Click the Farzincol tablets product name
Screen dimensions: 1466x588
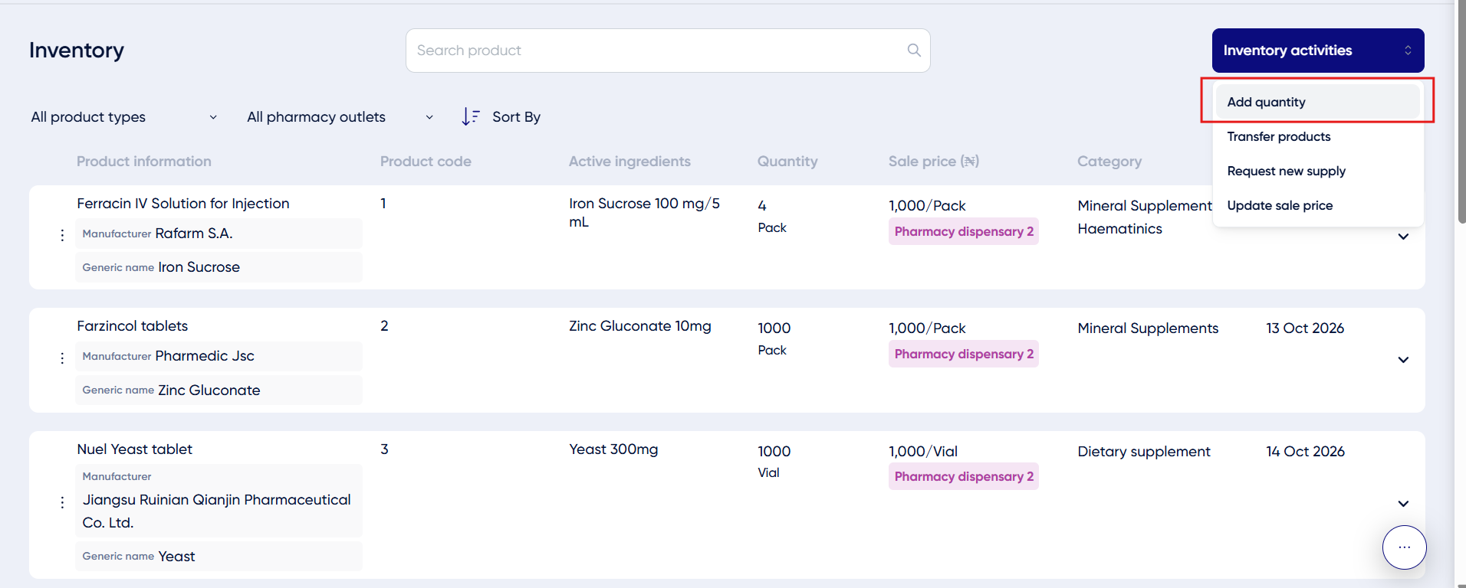[132, 326]
